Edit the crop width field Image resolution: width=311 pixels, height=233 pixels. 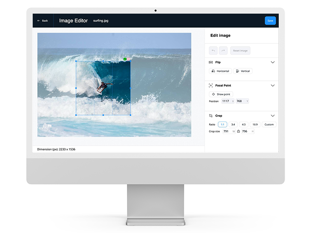click(229, 131)
